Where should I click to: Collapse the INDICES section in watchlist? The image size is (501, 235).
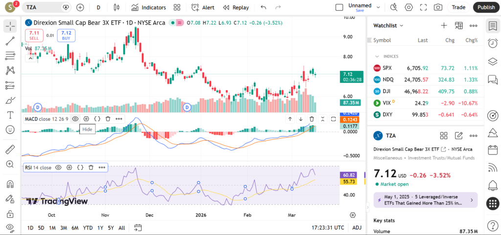(377, 56)
